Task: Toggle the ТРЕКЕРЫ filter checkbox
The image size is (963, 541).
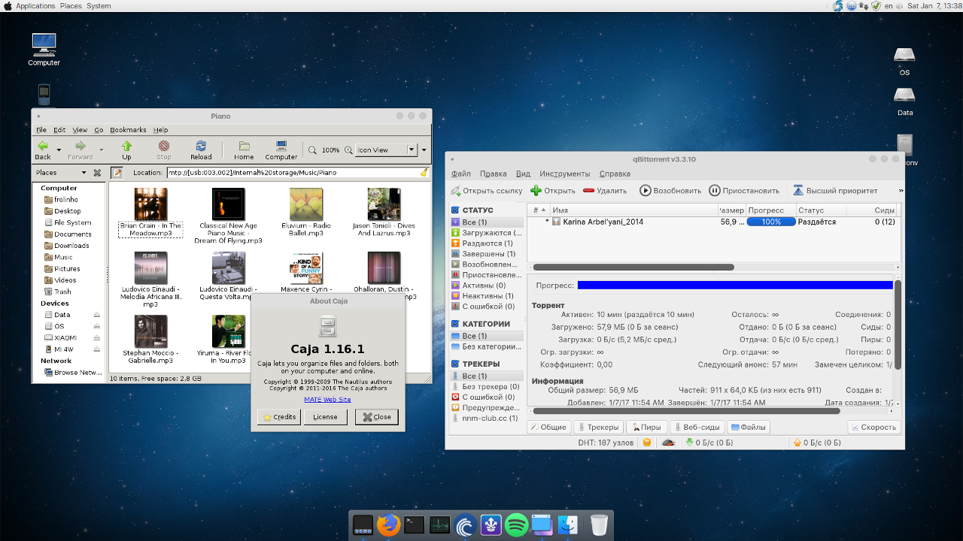Action: [x=455, y=364]
